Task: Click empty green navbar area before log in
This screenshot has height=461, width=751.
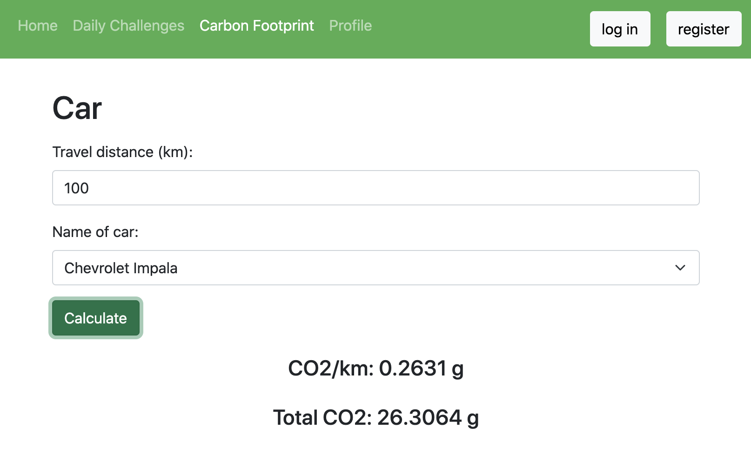Action: click(479, 29)
